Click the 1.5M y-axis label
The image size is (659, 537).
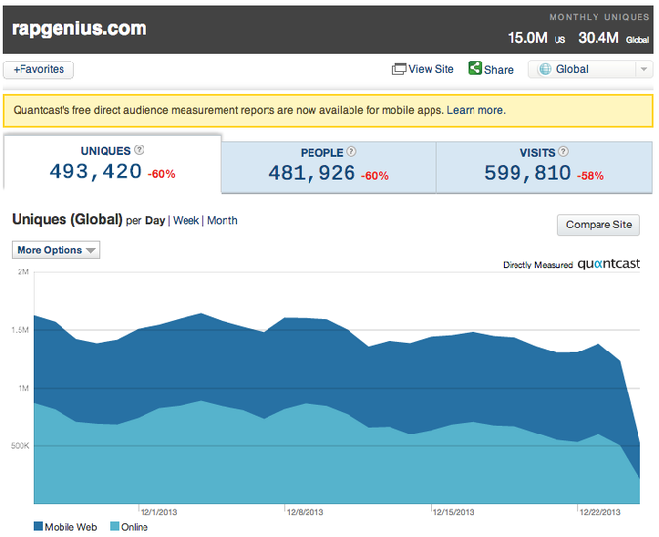click(x=21, y=330)
